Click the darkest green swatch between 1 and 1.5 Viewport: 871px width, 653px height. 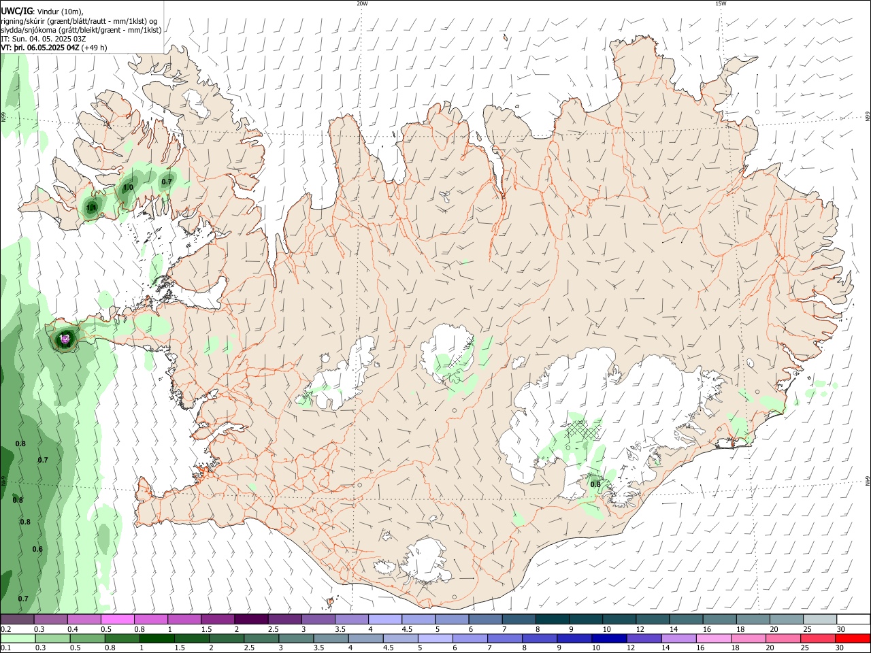coord(157,638)
